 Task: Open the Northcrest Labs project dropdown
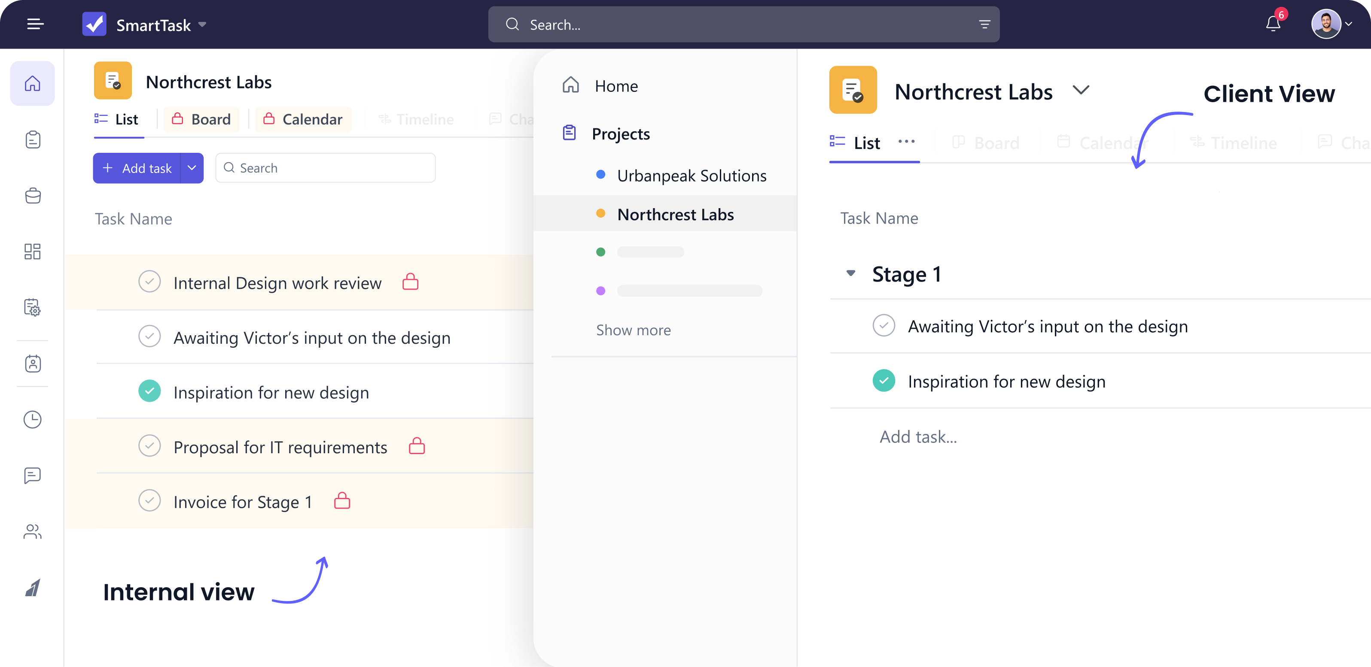coord(1082,91)
